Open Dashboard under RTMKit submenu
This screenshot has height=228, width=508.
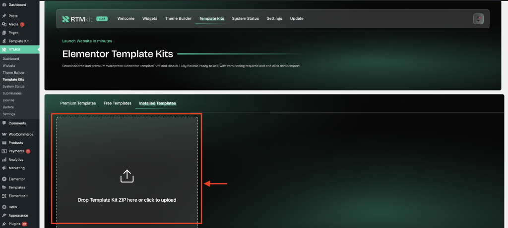coord(11,59)
